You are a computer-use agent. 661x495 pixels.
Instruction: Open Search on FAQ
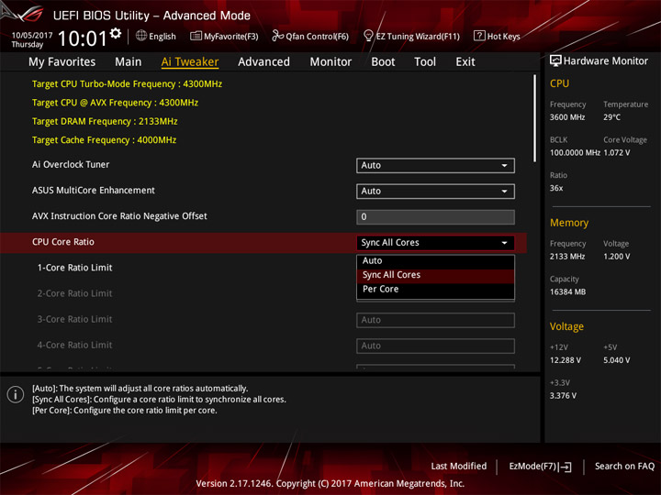coord(624,467)
